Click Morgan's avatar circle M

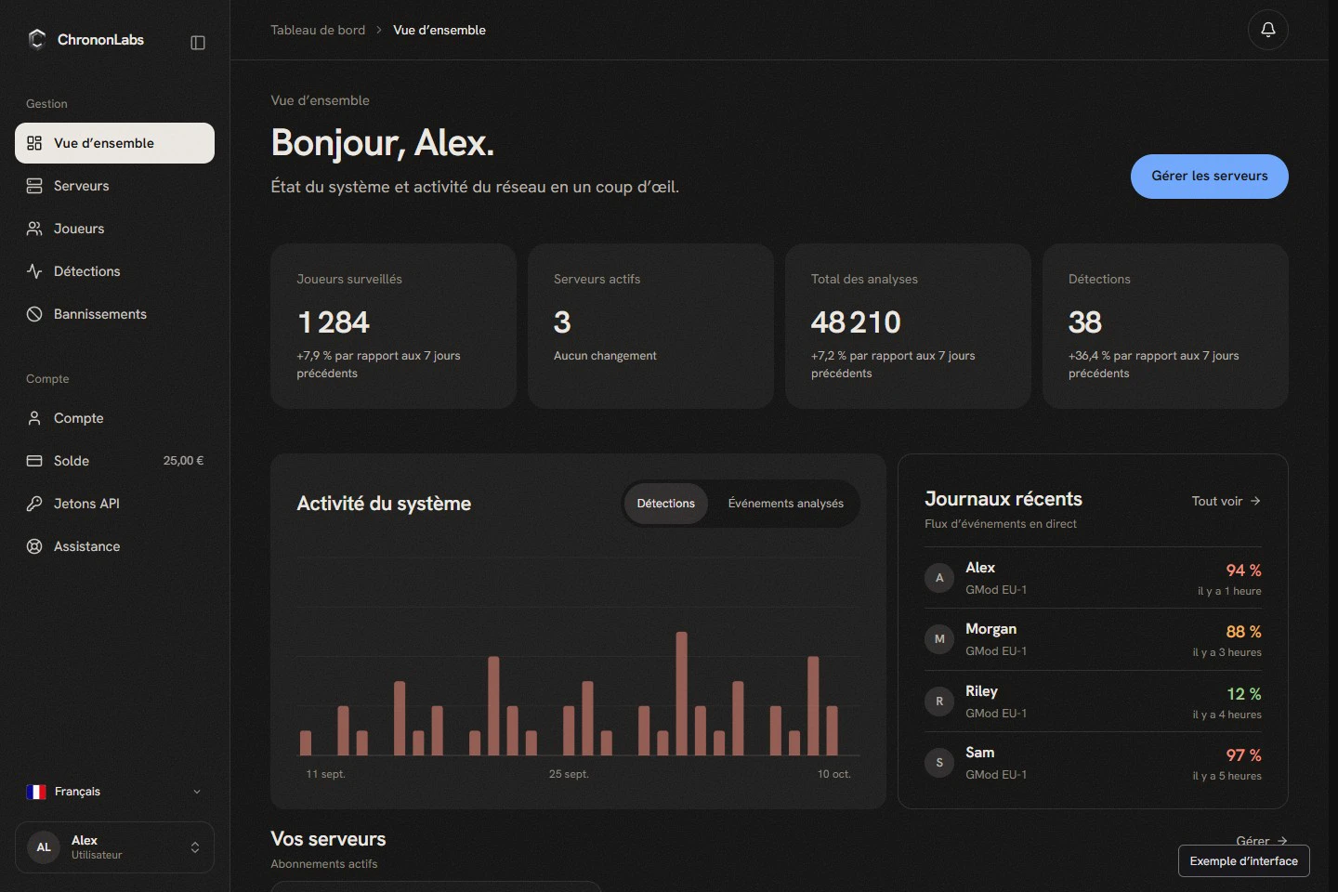pyautogui.click(x=939, y=639)
